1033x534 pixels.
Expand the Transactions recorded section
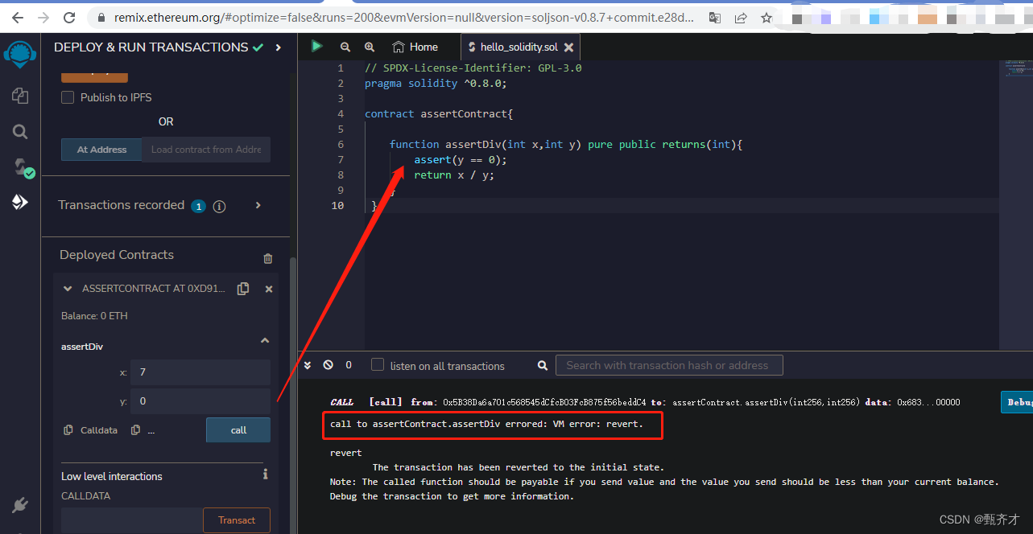point(258,205)
